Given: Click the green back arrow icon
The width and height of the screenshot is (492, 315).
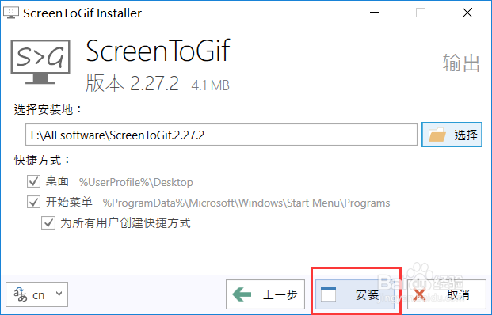Looking at the screenshot, I should (x=242, y=294).
